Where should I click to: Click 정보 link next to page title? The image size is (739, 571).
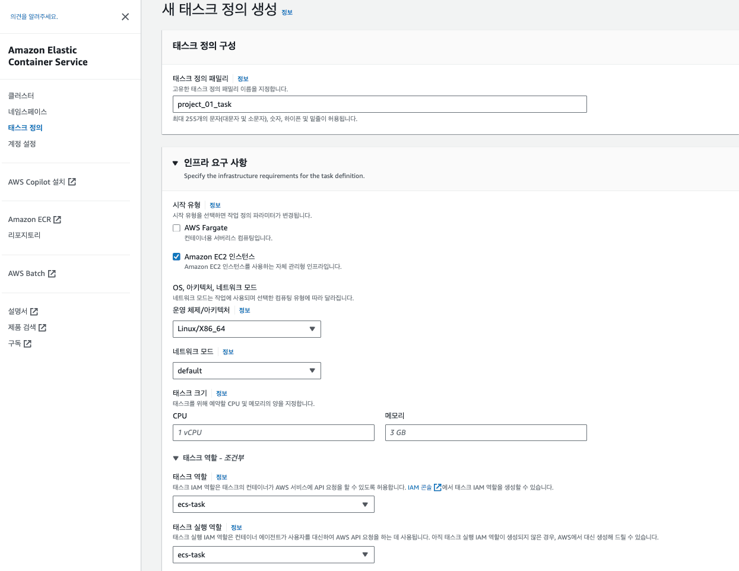287,12
